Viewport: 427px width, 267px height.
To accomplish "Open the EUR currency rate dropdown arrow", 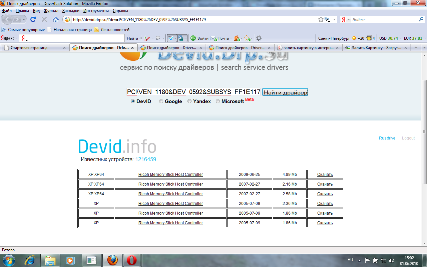I will (425, 38).
